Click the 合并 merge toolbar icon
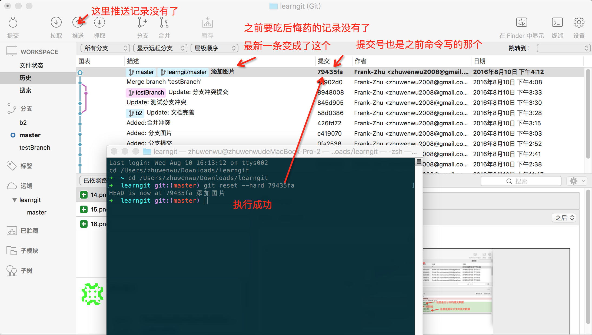Image resolution: width=592 pixels, height=335 pixels. pos(164,22)
